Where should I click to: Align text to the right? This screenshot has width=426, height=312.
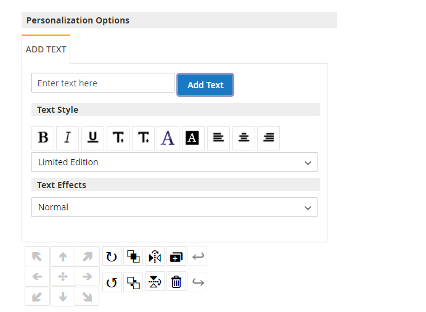coord(268,138)
